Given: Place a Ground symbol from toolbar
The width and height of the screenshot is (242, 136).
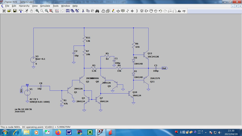Looking at the screenshot, I should 118,11.
